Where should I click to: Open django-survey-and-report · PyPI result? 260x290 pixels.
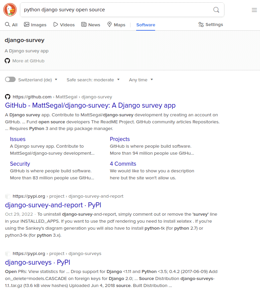pyautogui.click(x=53, y=205)
